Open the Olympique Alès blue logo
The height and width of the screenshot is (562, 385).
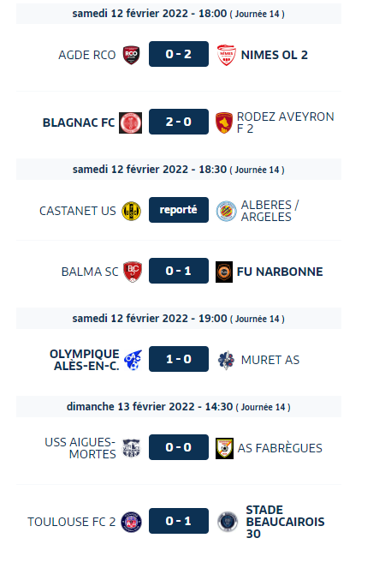[x=133, y=360]
